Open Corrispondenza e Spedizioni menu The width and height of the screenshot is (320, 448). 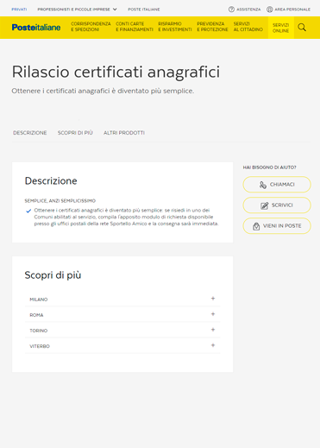(91, 27)
